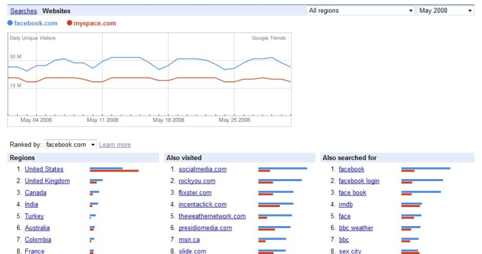The width and height of the screenshot is (482, 254).
Task: Click the May 11 2008 axis label
Action: 102,120
